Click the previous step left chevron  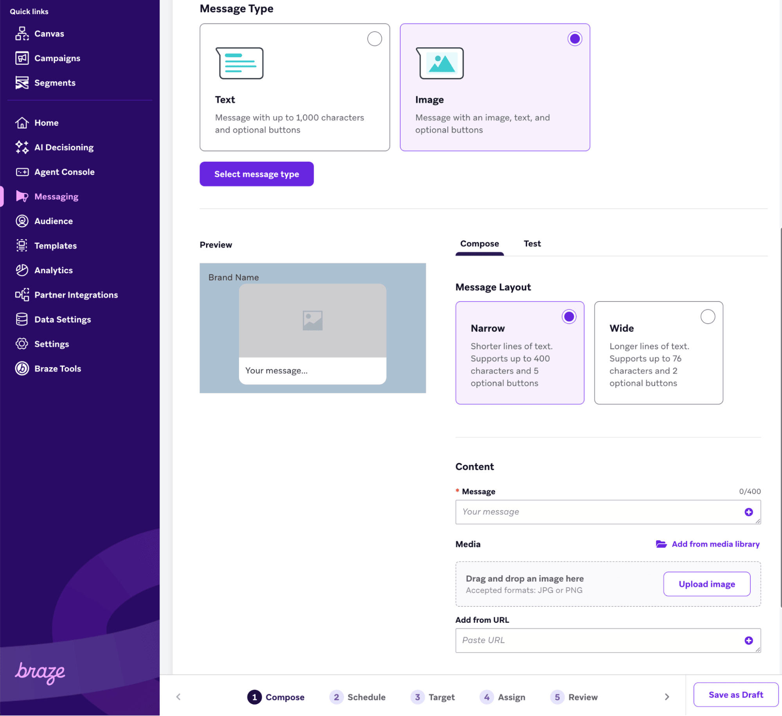178,697
